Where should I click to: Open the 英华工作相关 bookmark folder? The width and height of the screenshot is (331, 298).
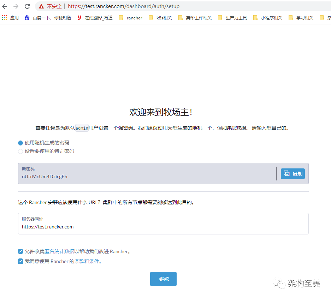(195, 18)
